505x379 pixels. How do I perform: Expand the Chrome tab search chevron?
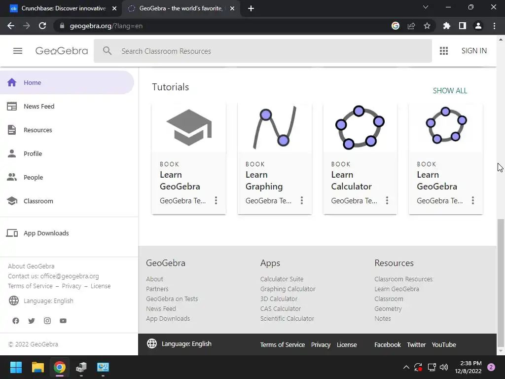pyautogui.click(x=426, y=7)
